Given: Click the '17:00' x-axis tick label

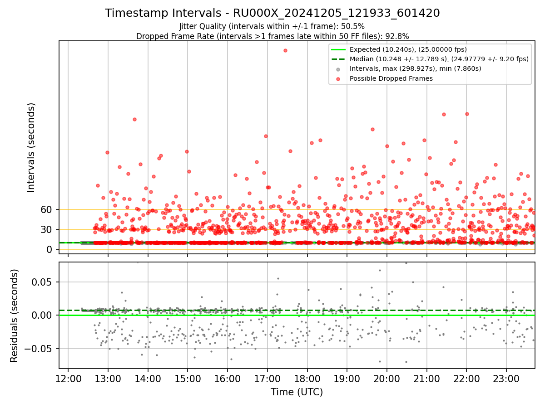Looking at the screenshot, I should coord(268,379).
